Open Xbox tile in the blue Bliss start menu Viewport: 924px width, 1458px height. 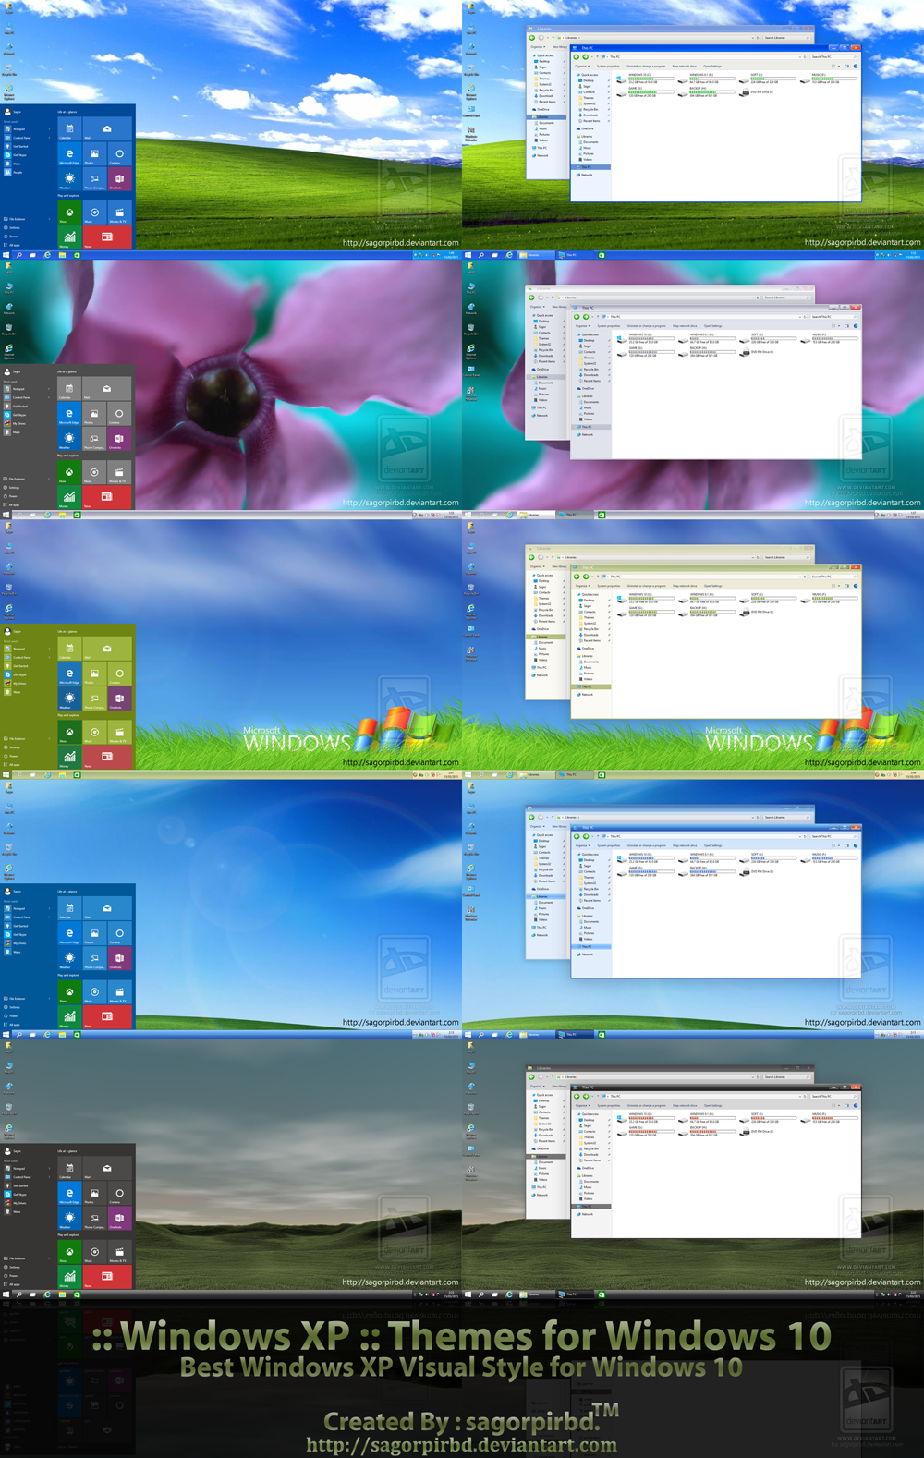69,213
